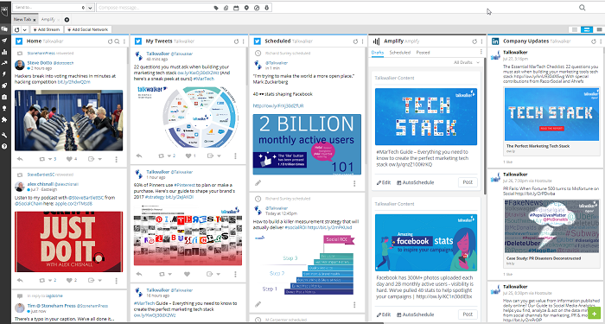Expand retweet options on Steve Dotto tweet
Image resolution: width=605 pixels, height=324 pixels.
[50, 159]
